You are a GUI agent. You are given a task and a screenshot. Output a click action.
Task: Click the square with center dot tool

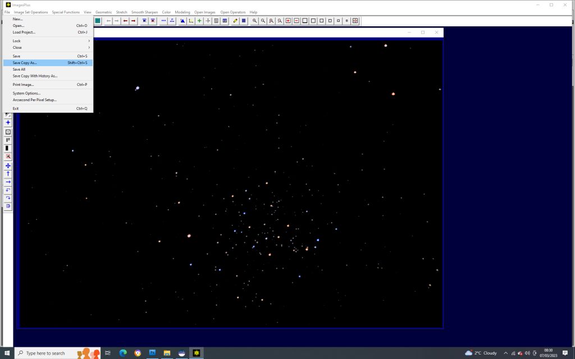pos(8,132)
